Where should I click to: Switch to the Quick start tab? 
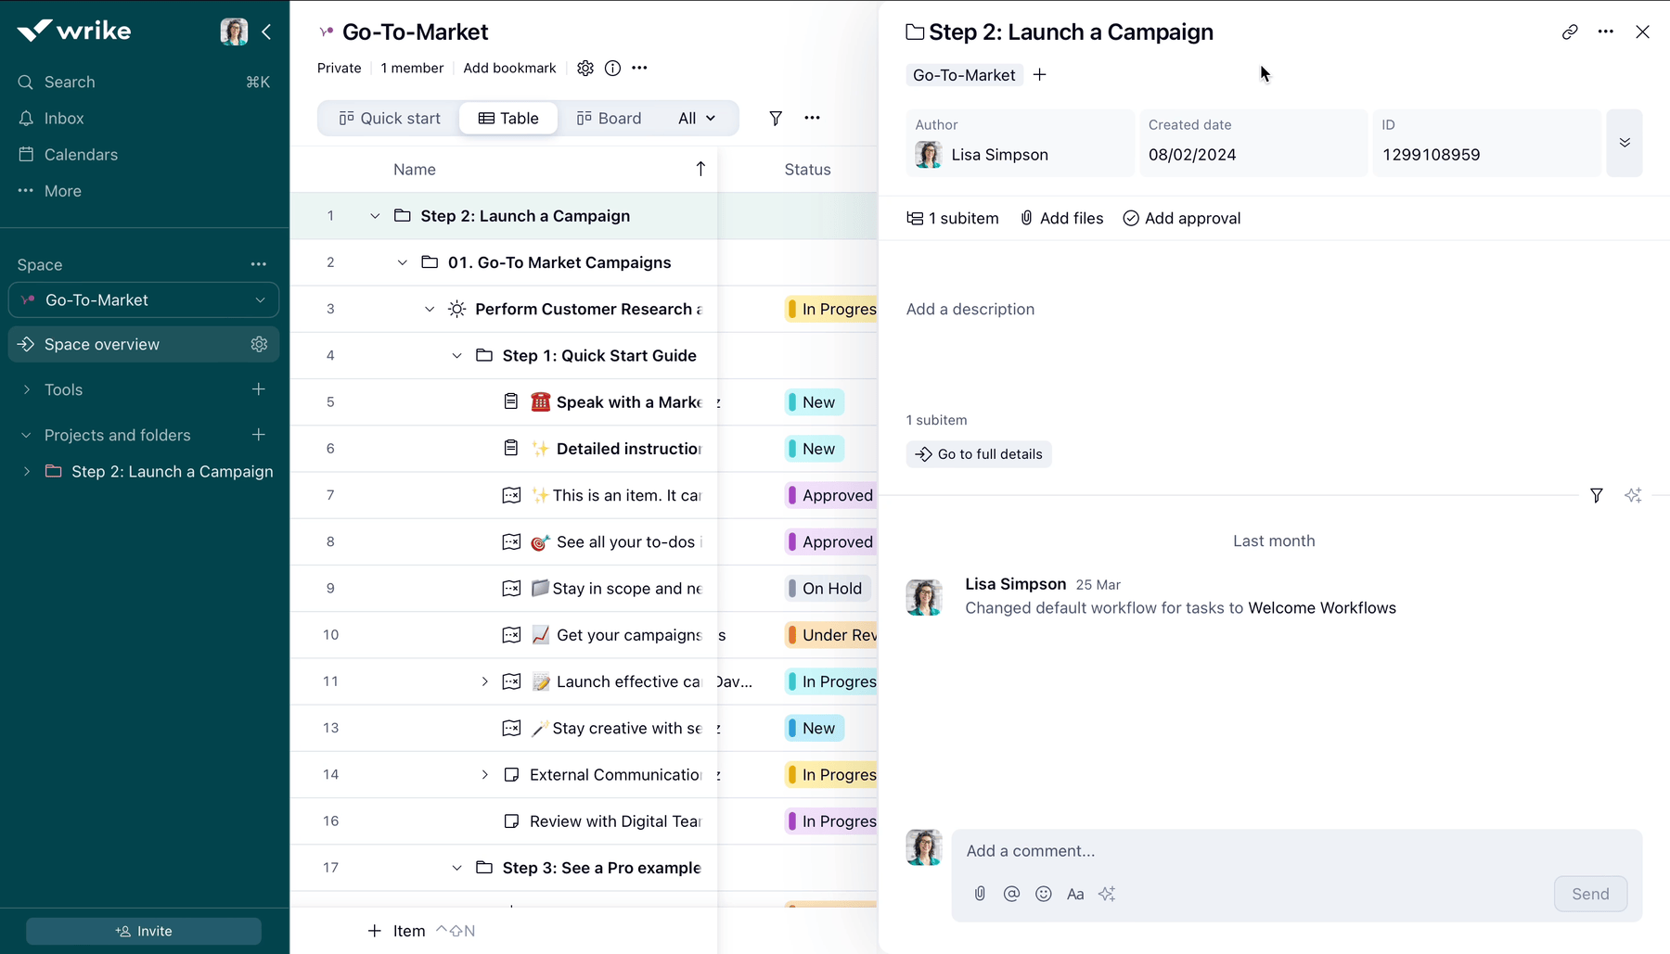[390, 118]
